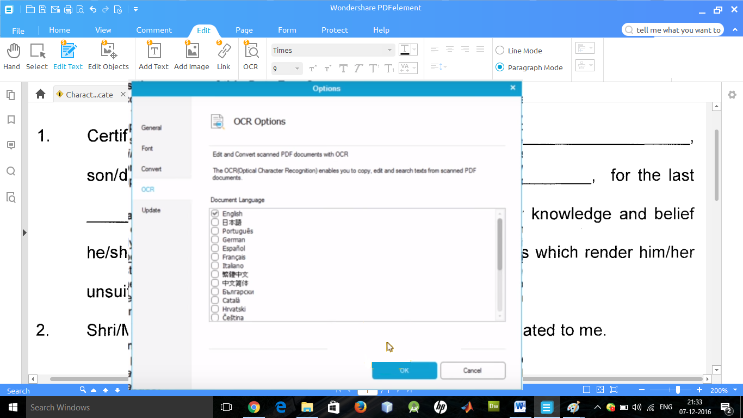
Task: Click the align left icon in ribbon
Action: (435, 49)
